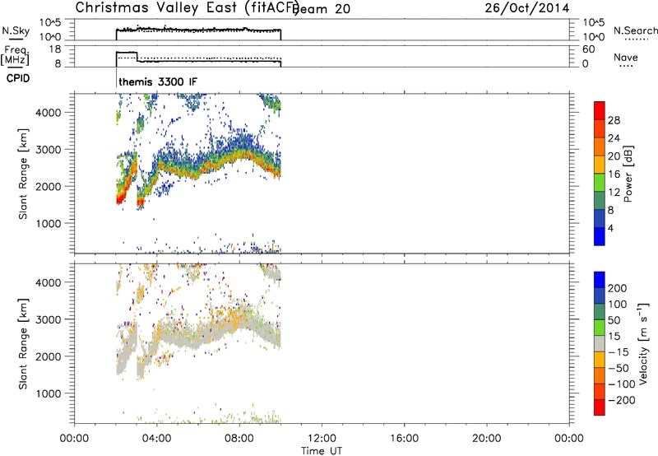Click the 'Beam 20' label
Viewport: 658px width, 456px height.
click(322, 9)
